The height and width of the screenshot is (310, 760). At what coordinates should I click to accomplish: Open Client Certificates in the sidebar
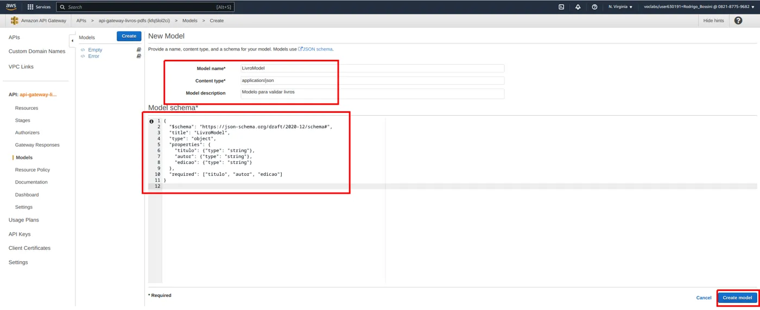pos(29,248)
